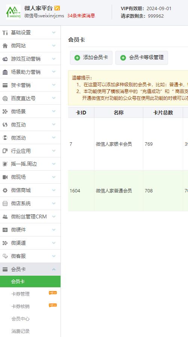This screenshot has width=188, height=337.
Task: Expand the 微店系统 chevron
Action: pyautogui.click(x=54, y=203)
